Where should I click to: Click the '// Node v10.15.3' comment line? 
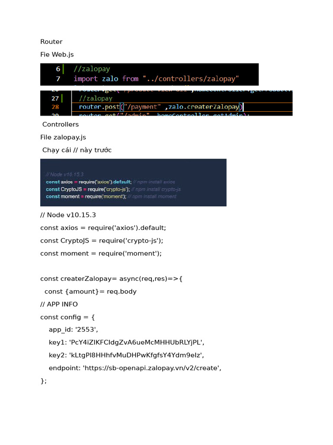point(68,215)
